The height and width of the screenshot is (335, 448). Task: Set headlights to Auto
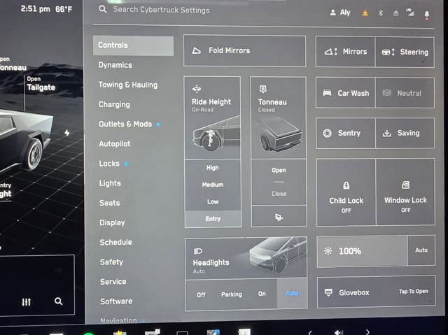pos(292,293)
